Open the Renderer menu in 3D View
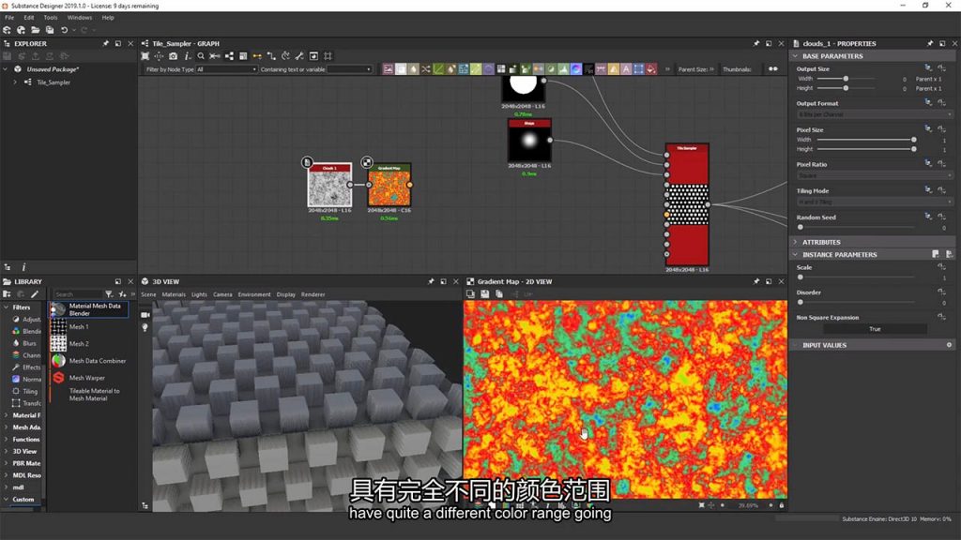Image resolution: width=961 pixels, height=540 pixels. coord(313,294)
